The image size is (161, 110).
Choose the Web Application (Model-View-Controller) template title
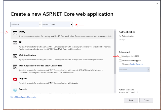tap(40, 66)
